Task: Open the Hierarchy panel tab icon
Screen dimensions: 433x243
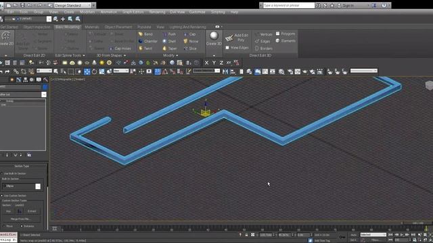Action: pos(26,80)
